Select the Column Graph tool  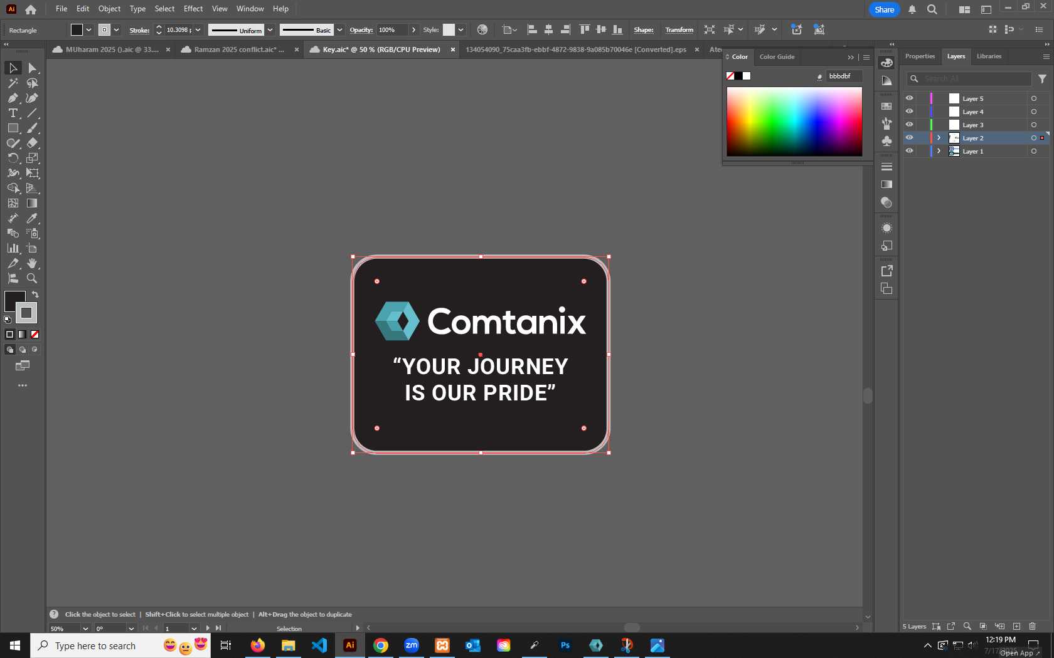click(13, 248)
